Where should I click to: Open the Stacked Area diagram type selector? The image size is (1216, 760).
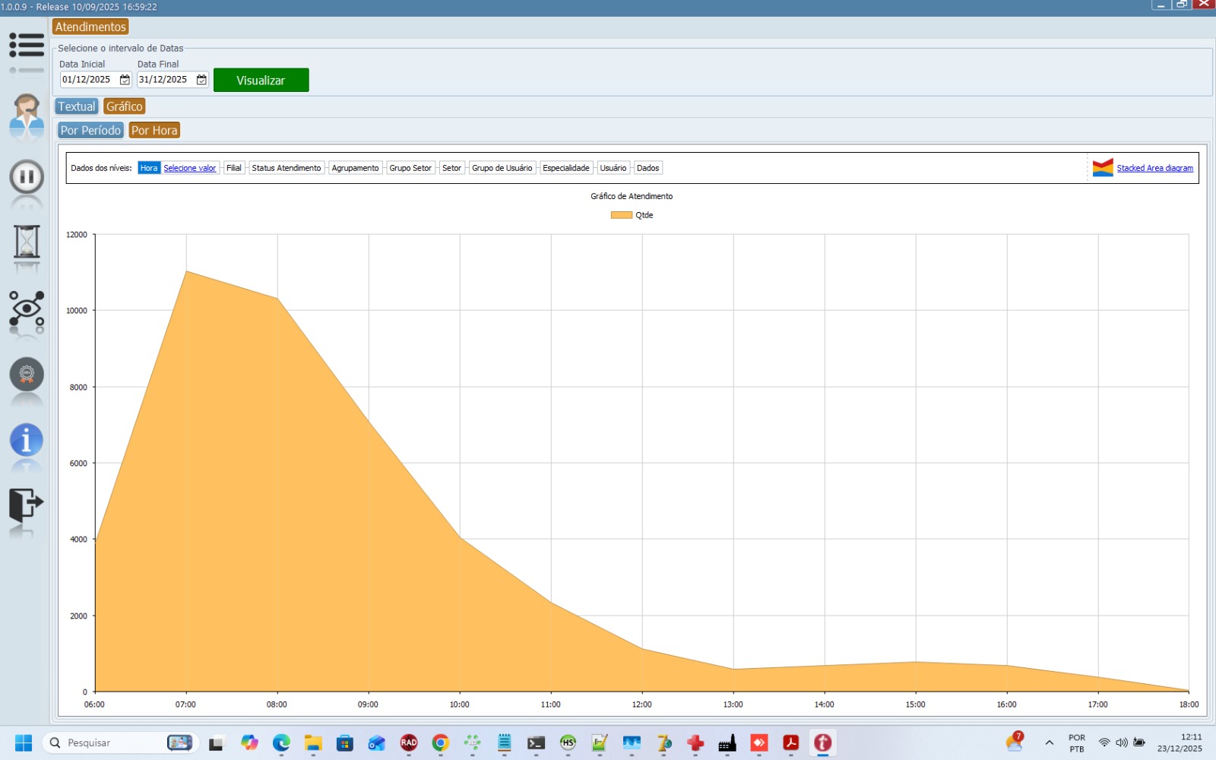click(1154, 168)
